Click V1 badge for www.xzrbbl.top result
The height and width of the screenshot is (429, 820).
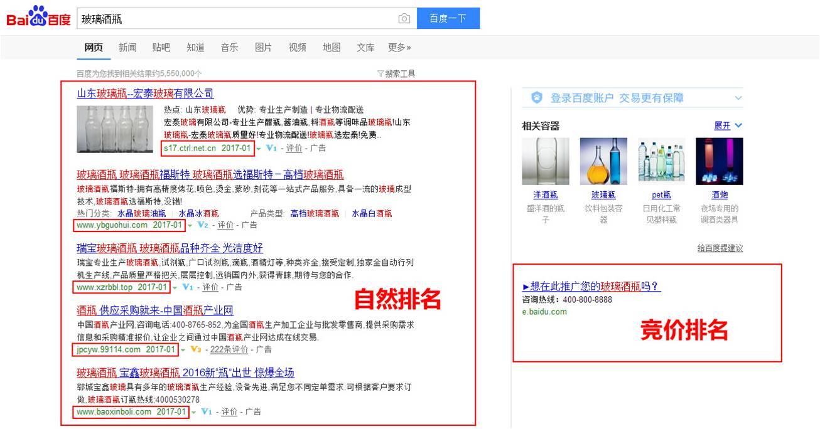tap(187, 287)
